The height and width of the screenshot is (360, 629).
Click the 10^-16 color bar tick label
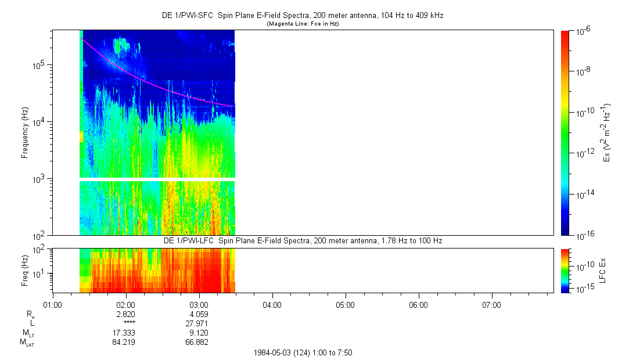[583, 235]
